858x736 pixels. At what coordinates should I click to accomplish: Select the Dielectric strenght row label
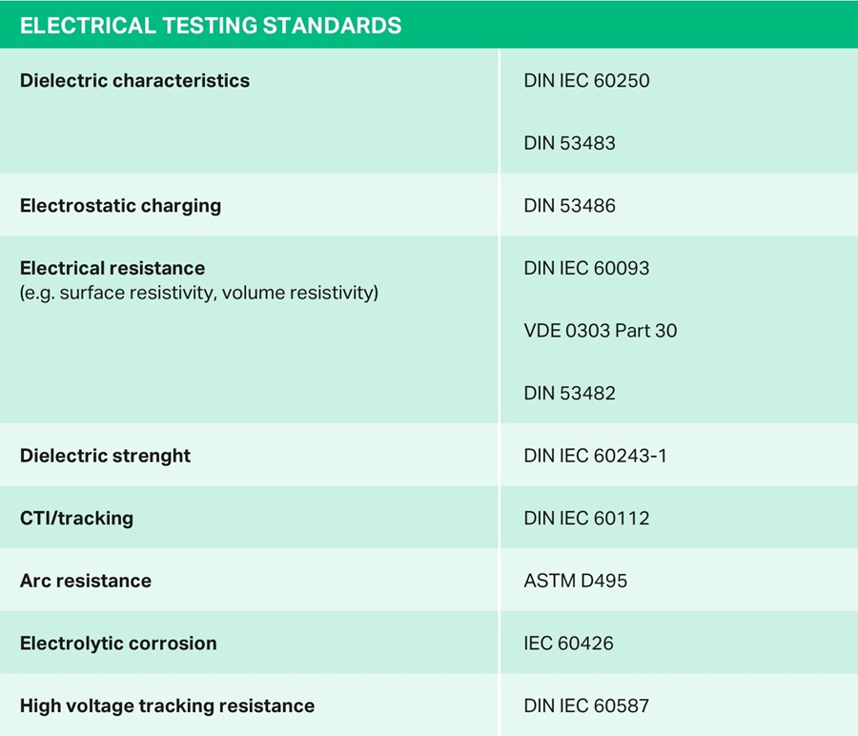click(x=105, y=456)
